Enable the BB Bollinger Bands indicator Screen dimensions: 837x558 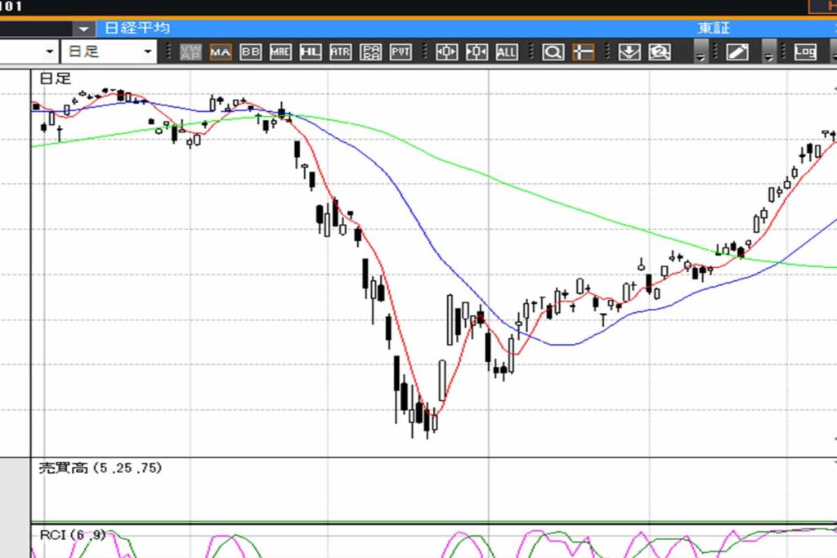pyautogui.click(x=251, y=52)
